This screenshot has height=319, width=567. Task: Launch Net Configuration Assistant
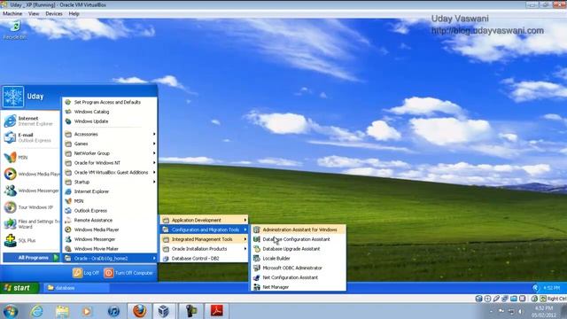pyautogui.click(x=299, y=277)
